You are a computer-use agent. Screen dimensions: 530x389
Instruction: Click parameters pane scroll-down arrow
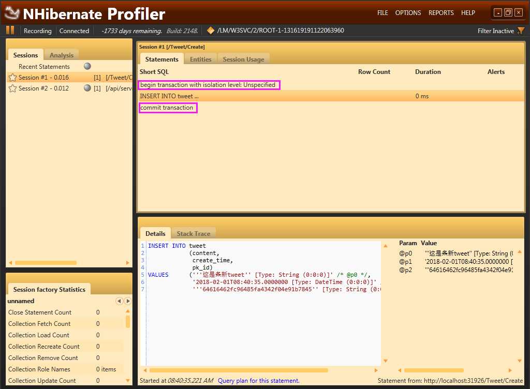[519, 361]
